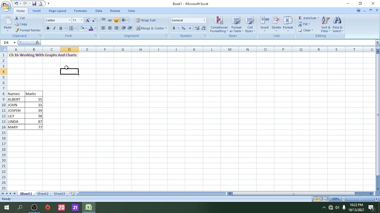Click Zoom In plus button
This screenshot has height=213, width=380.
tap(377, 199)
